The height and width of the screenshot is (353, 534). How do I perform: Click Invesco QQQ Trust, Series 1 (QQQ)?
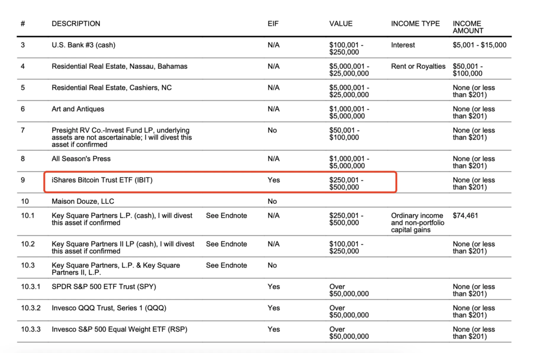pyautogui.click(x=109, y=308)
